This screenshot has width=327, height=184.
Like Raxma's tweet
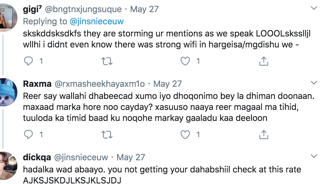click(x=185, y=135)
